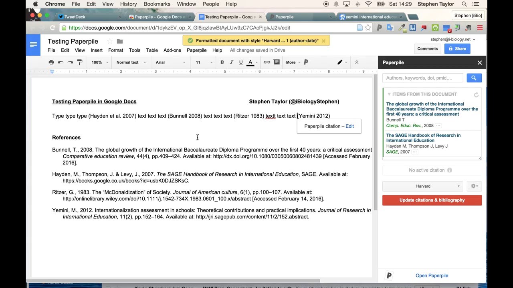Toggle italic formatting

coord(231,62)
